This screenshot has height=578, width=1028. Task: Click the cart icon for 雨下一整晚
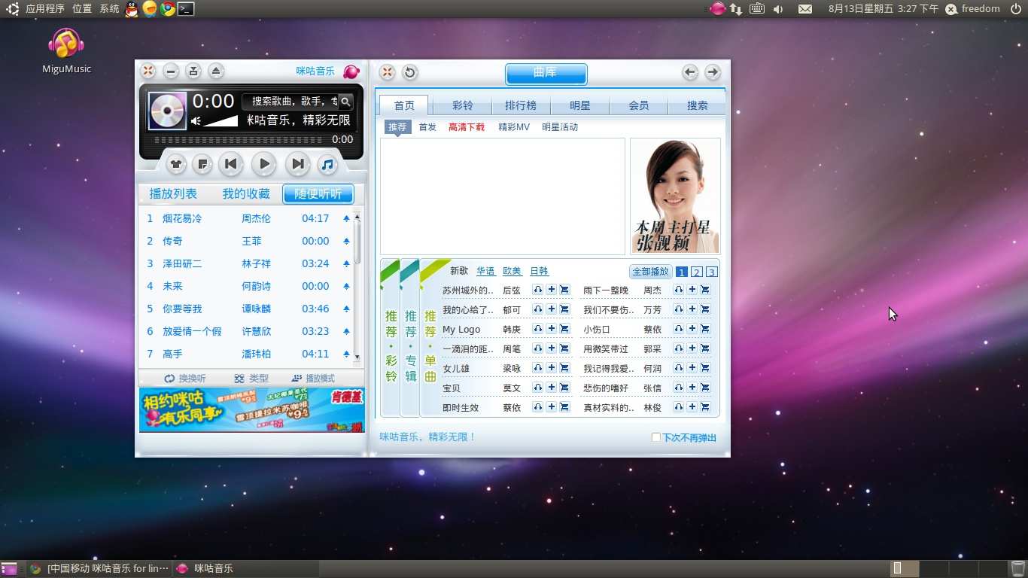point(705,290)
